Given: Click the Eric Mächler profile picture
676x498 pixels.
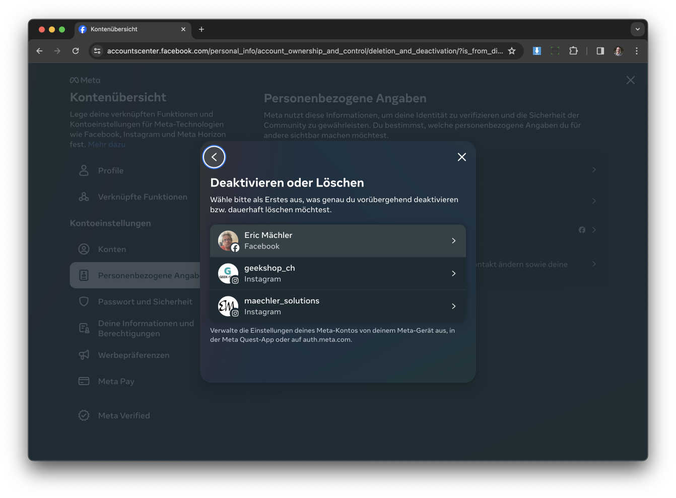Looking at the screenshot, I should click(x=228, y=241).
